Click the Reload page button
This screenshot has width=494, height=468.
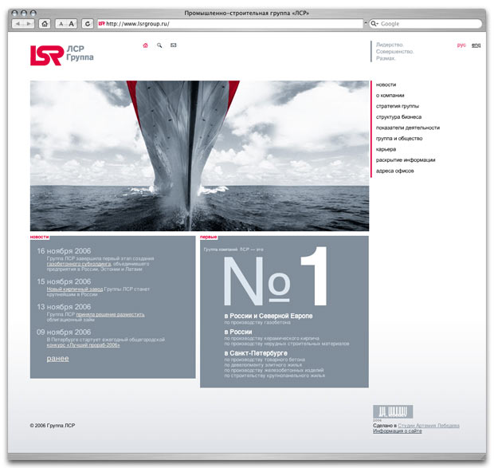[87, 24]
